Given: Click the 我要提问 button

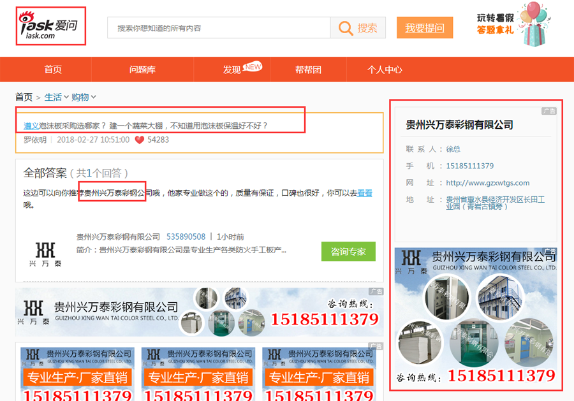Looking at the screenshot, I should point(425,28).
